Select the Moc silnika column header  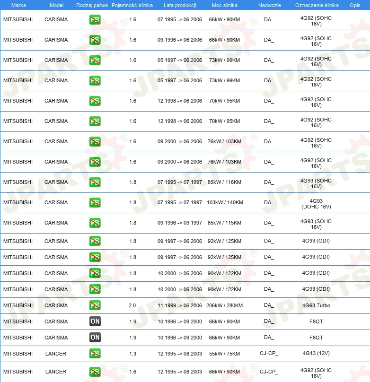tap(224, 5)
